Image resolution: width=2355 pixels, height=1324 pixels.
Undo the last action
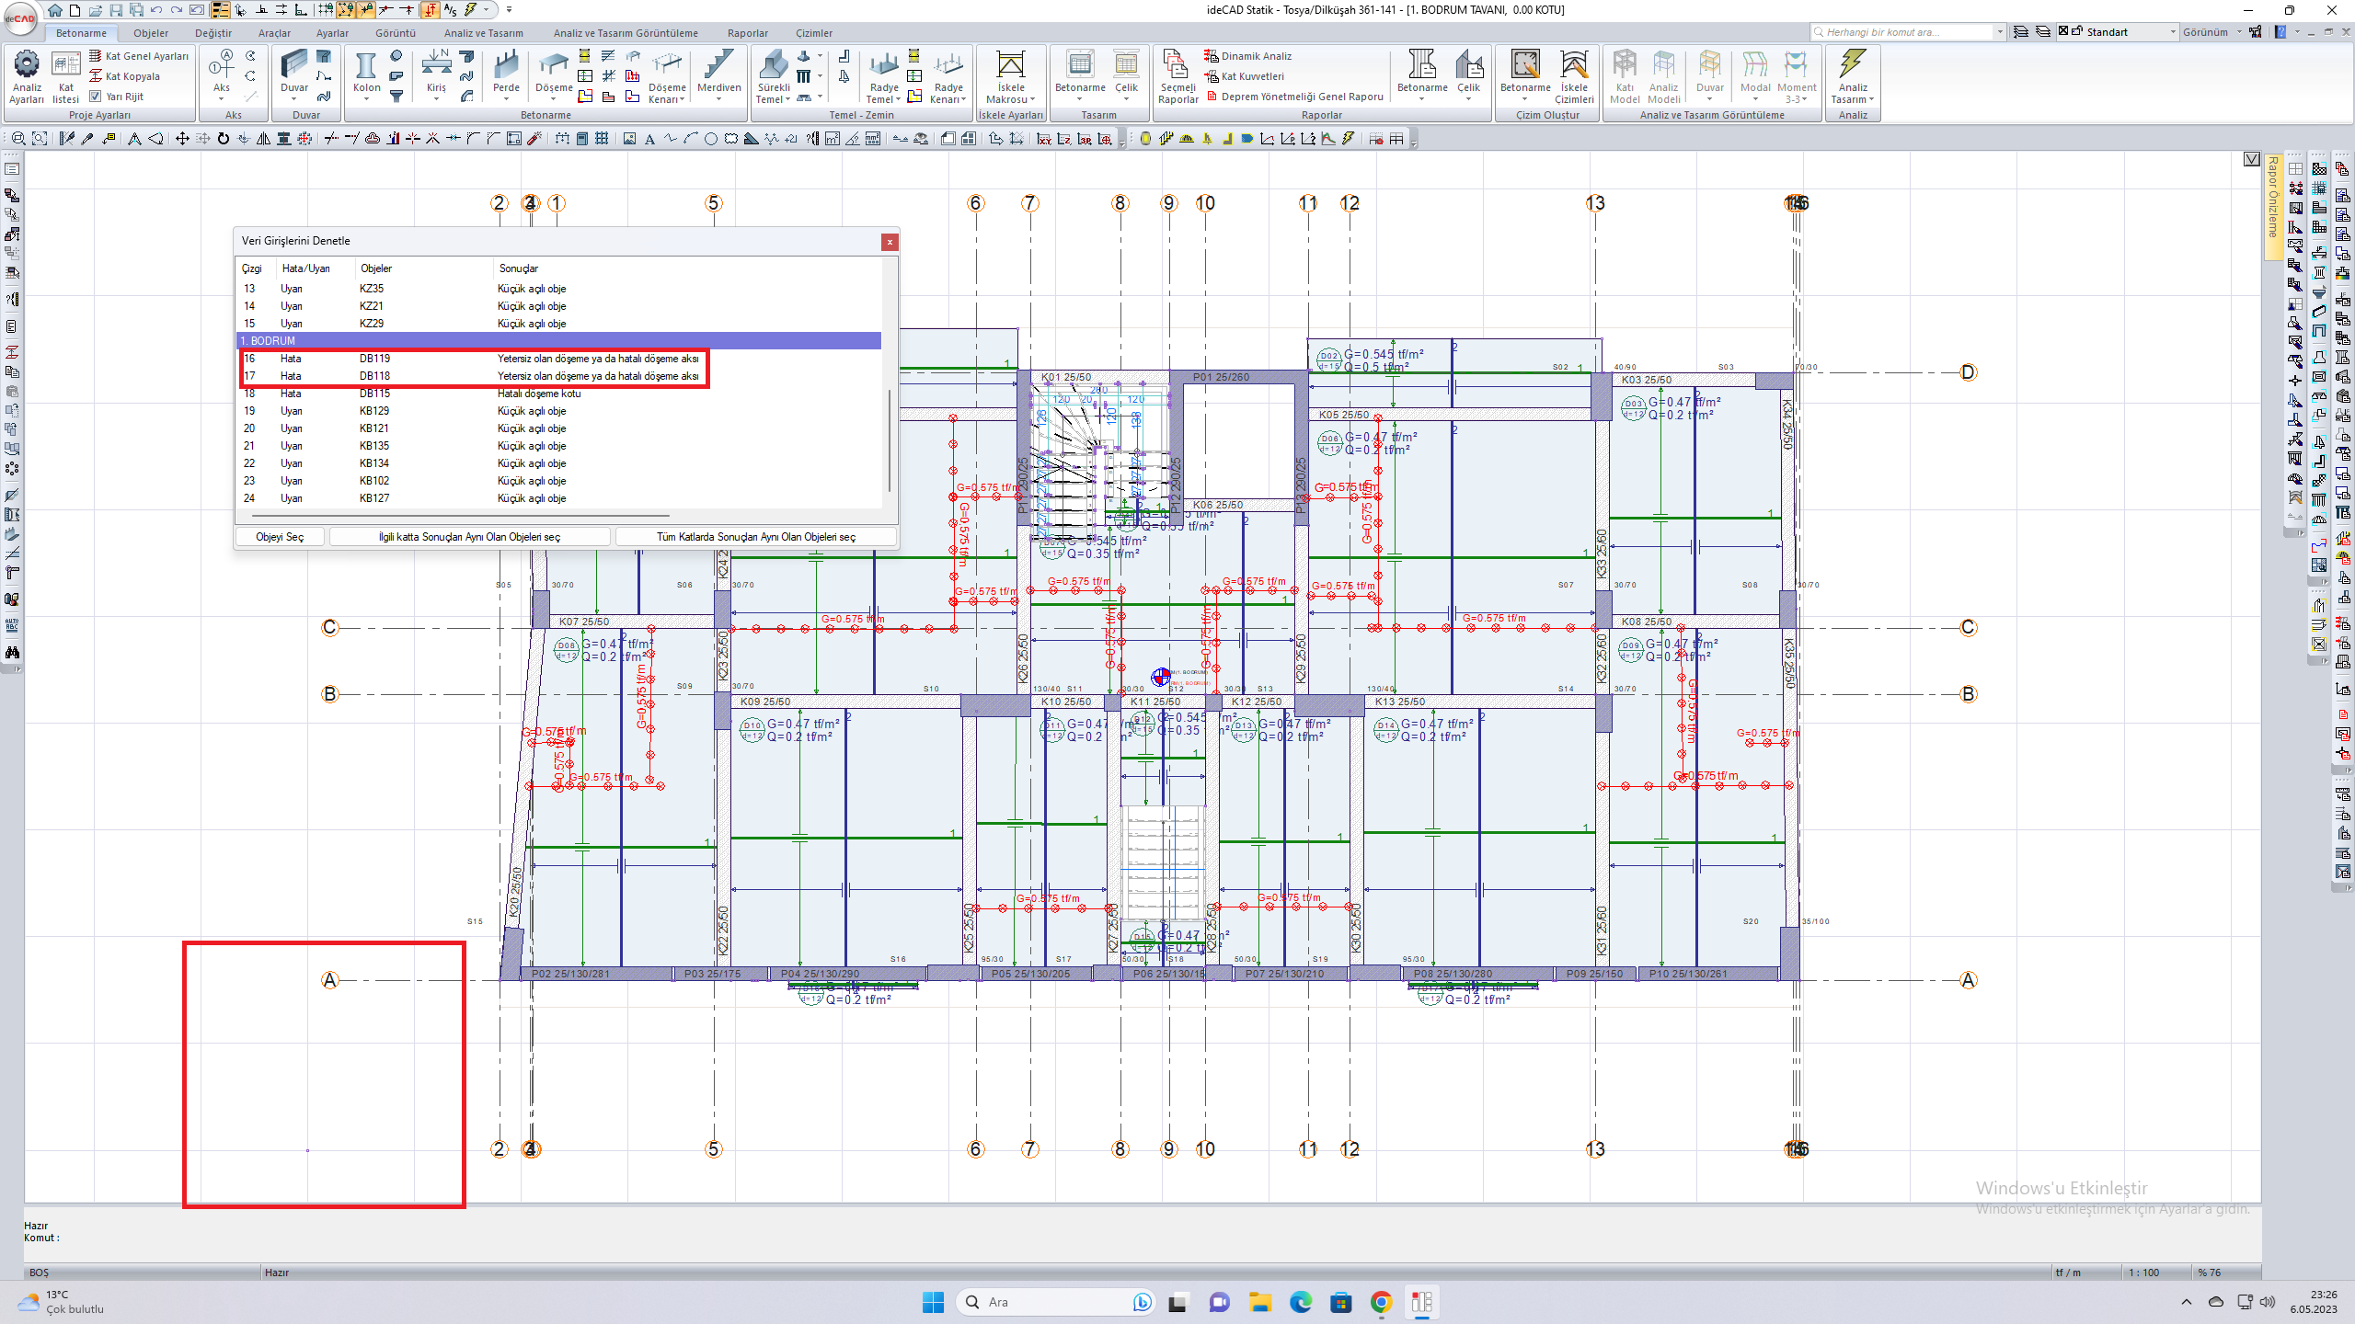coord(156,10)
